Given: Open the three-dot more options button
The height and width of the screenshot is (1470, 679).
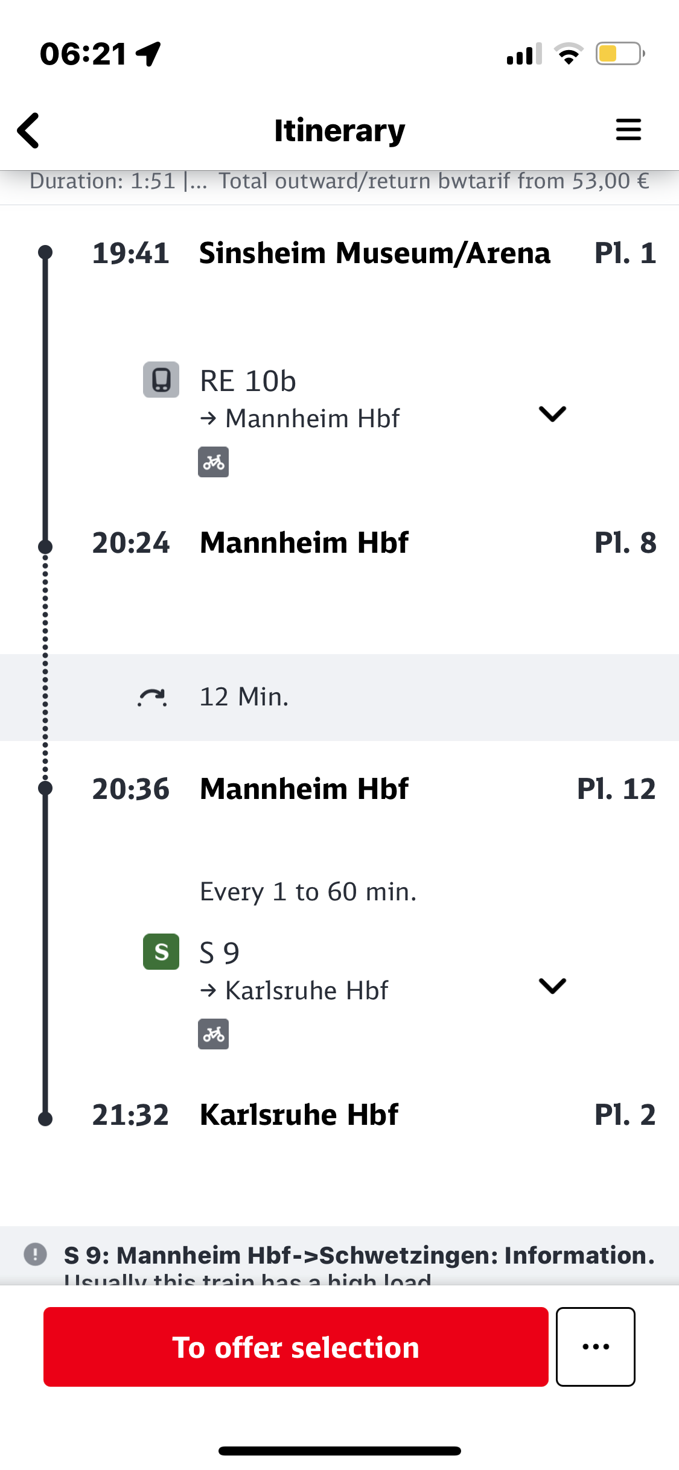Looking at the screenshot, I should (x=595, y=1346).
